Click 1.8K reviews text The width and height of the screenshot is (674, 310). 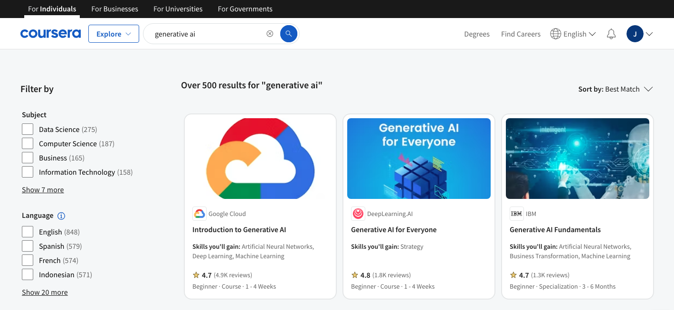coord(391,275)
